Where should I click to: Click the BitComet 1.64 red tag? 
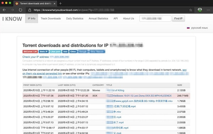[x=30, y=52]
